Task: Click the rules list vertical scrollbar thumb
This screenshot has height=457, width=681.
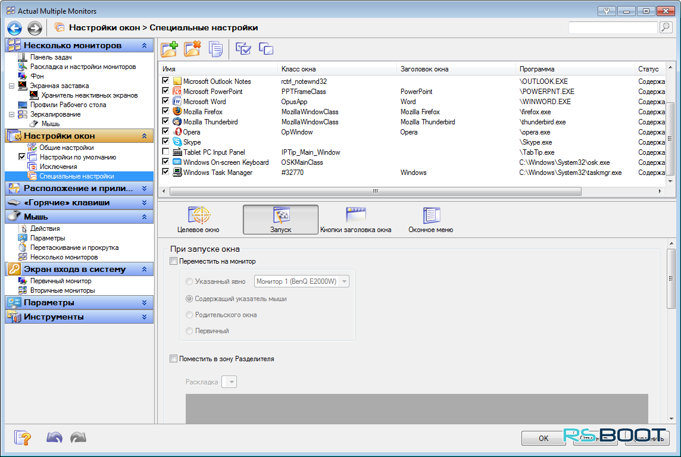Action: [x=670, y=139]
